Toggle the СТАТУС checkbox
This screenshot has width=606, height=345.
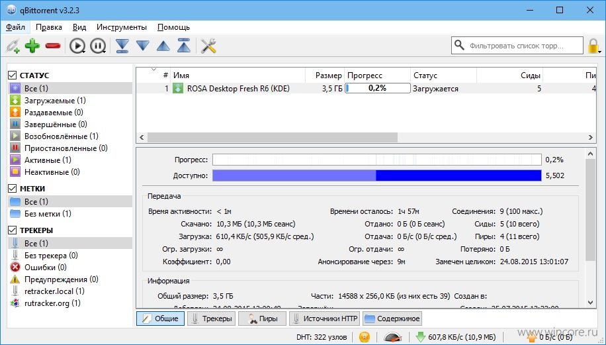tap(13, 75)
